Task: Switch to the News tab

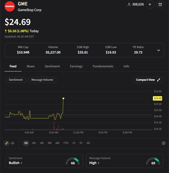Action: (x=31, y=66)
